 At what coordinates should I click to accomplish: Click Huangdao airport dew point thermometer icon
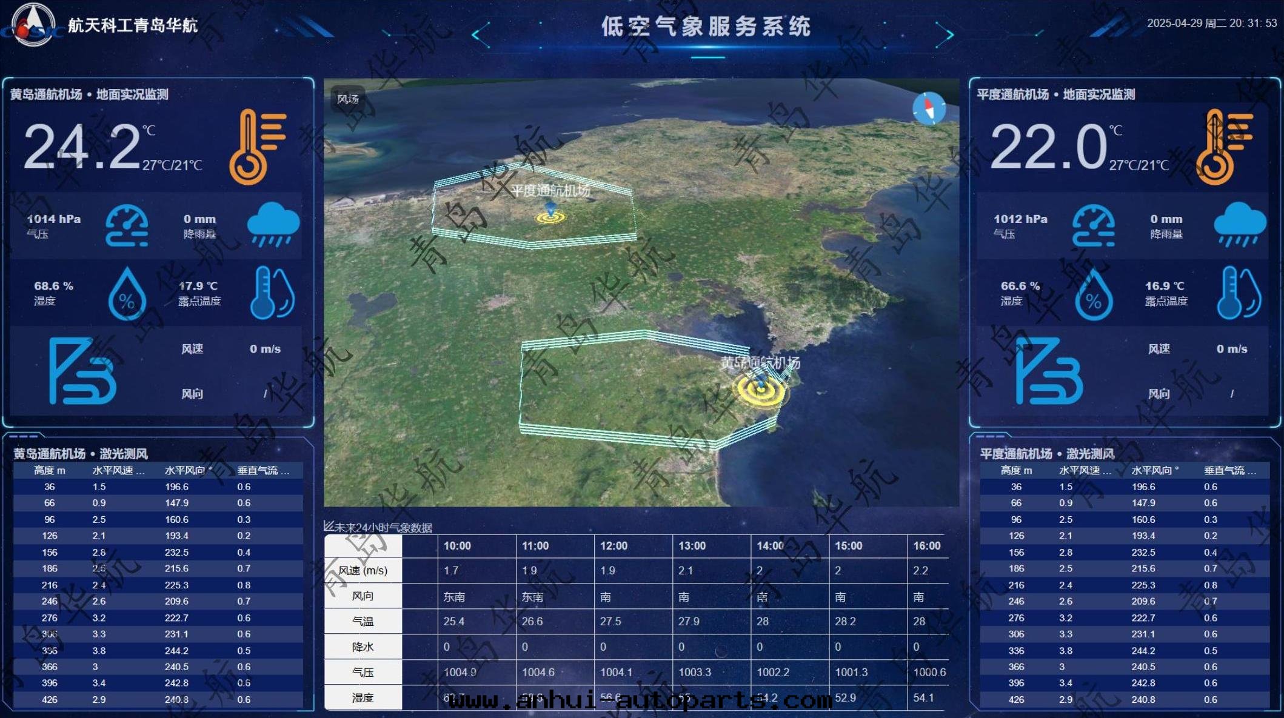tap(272, 293)
